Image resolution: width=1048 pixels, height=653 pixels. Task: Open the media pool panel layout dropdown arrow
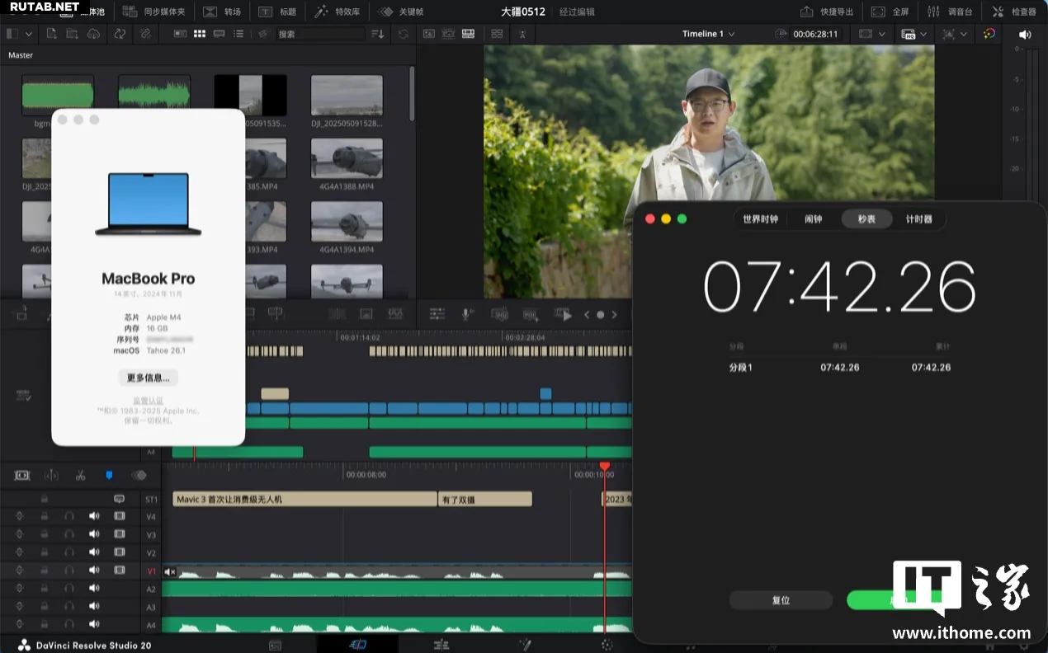coord(29,34)
